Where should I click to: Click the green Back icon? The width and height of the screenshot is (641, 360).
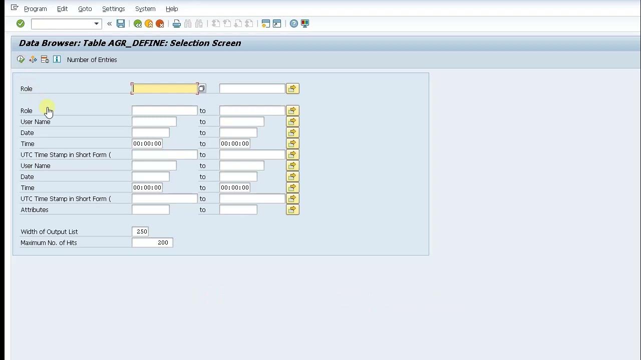[138, 23]
